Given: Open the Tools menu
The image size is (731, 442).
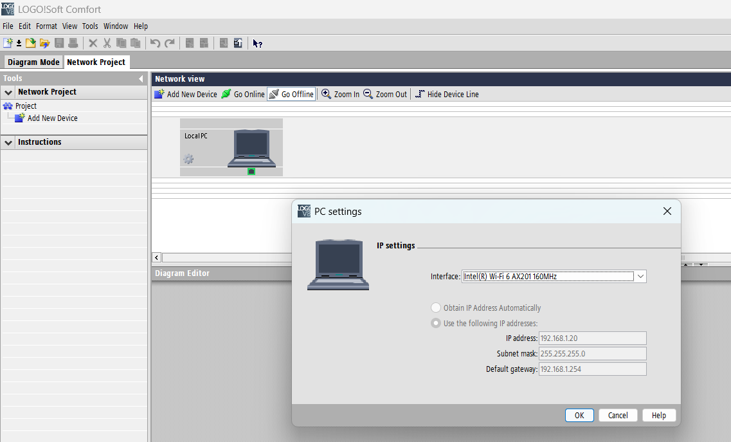Looking at the screenshot, I should [x=90, y=26].
